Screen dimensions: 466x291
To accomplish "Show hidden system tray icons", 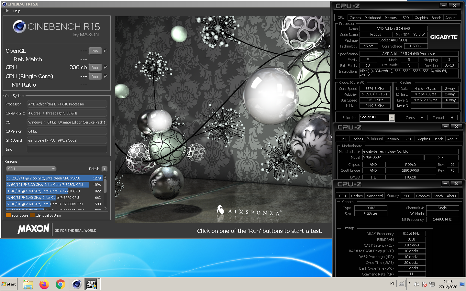I will (409, 284).
